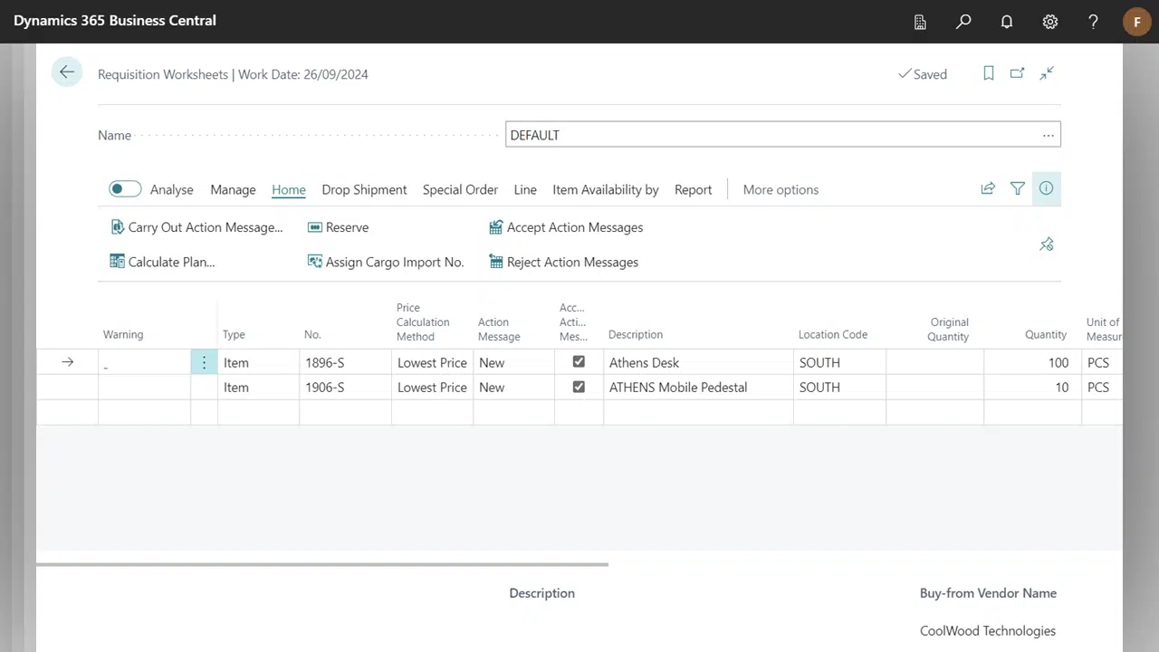Open page in new window icon
The height and width of the screenshot is (652, 1159).
point(1018,73)
